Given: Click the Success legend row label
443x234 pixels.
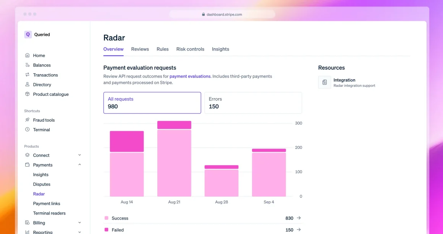Looking at the screenshot, I should pos(120,218).
